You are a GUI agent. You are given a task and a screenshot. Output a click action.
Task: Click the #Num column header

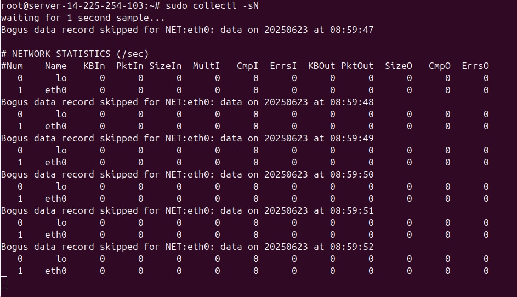(x=12, y=66)
